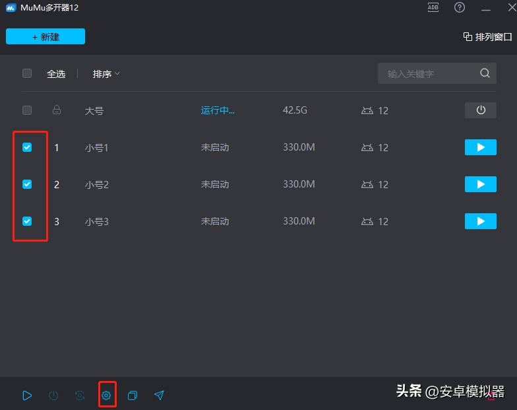Image resolution: width=517 pixels, height=410 pixels.
Task: Click the 未启动 status of 小号1
Action: [215, 147]
